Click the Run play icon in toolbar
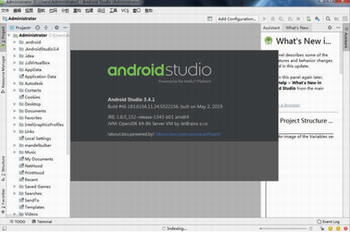Image resolution: width=350 pixels, height=232 pixels. pos(265,18)
